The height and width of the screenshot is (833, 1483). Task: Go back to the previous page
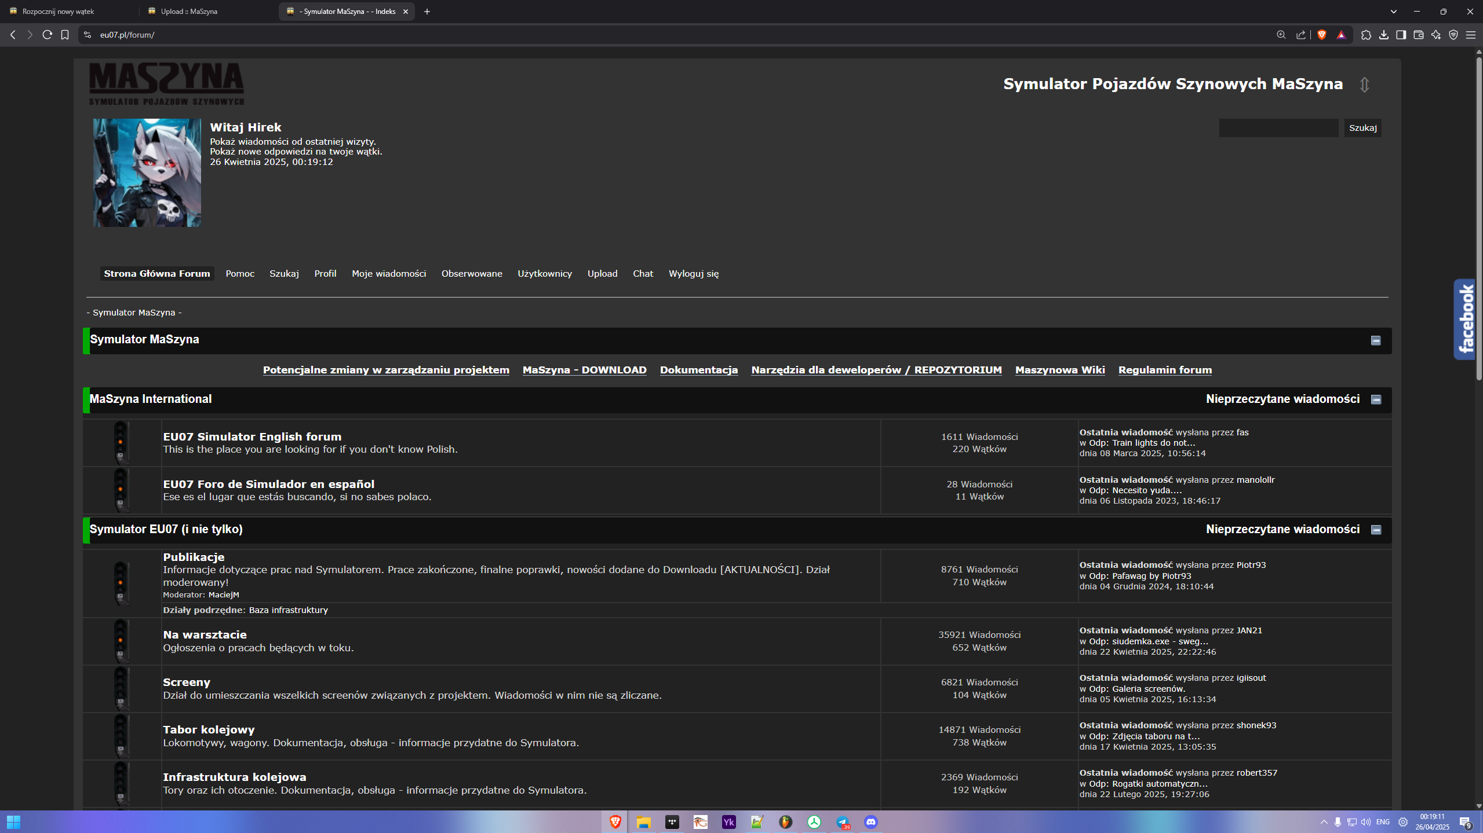(13, 35)
